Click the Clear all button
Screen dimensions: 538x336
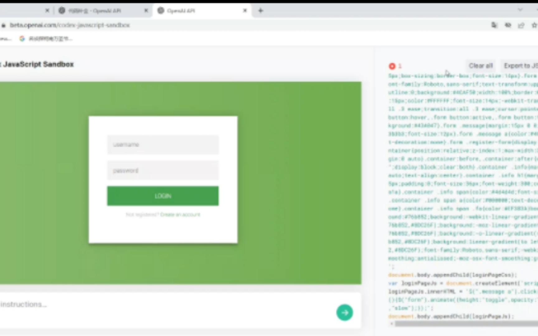click(481, 66)
